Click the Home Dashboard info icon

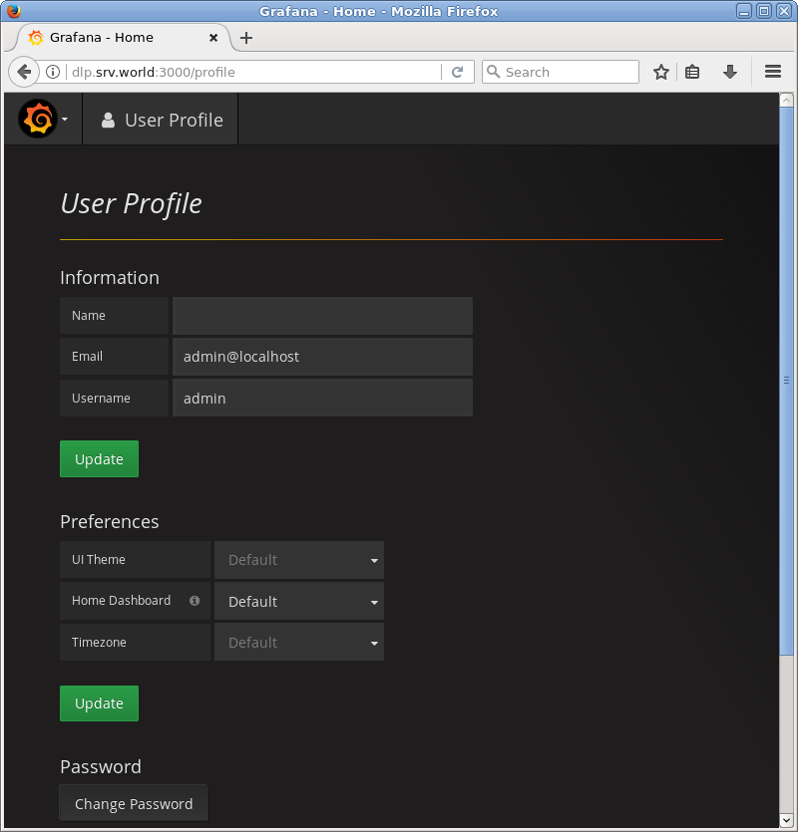tap(194, 601)
